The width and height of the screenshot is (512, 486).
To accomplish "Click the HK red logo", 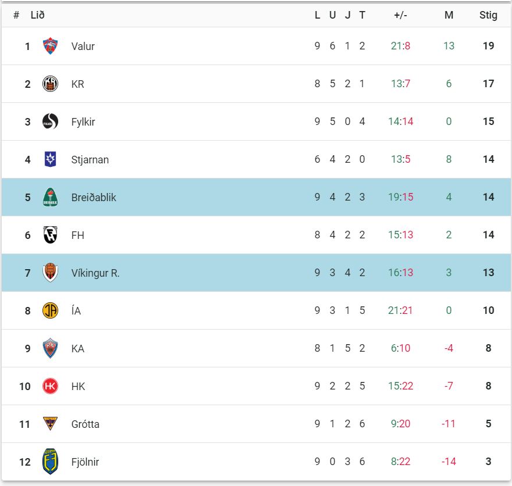I will click(x=51, y=386).
